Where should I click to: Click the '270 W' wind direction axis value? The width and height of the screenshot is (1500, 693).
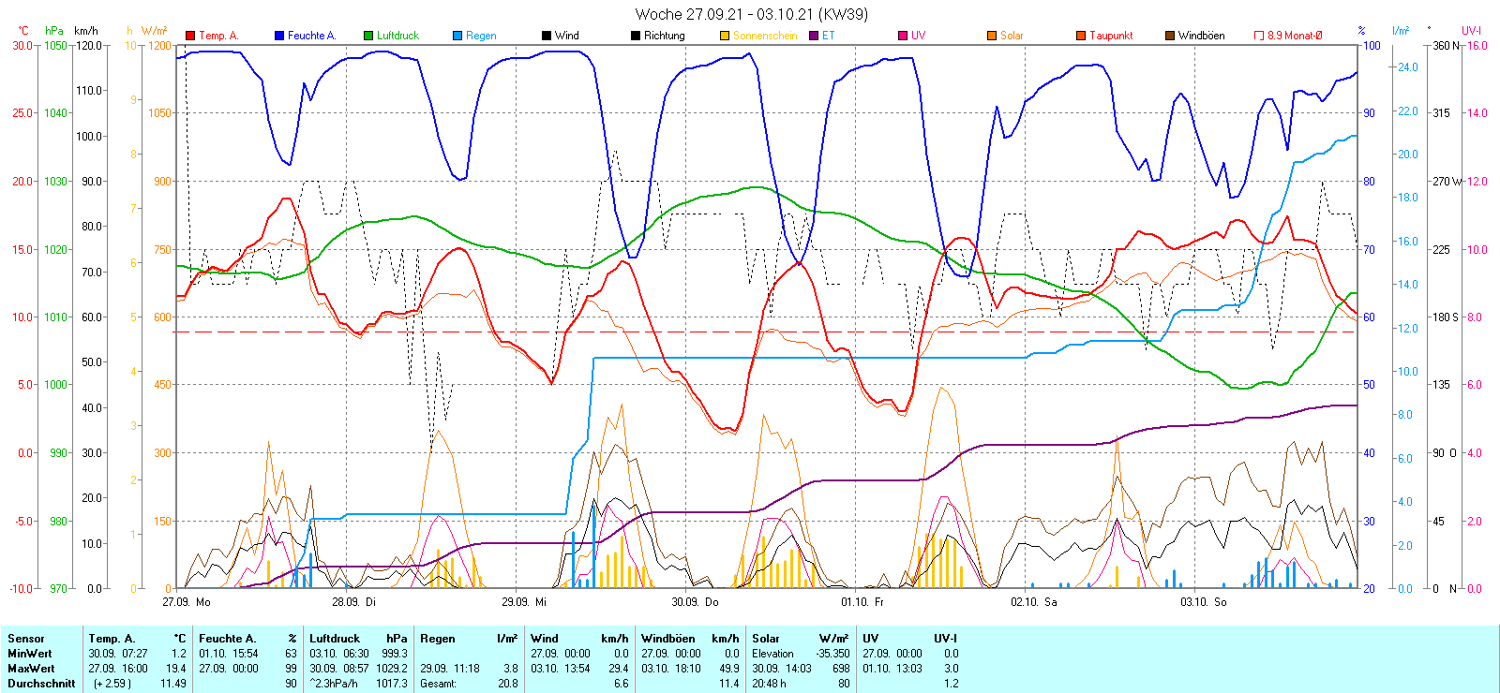coord(1447,181)
